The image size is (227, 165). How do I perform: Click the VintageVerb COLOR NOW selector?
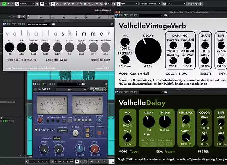click(183, 74)
